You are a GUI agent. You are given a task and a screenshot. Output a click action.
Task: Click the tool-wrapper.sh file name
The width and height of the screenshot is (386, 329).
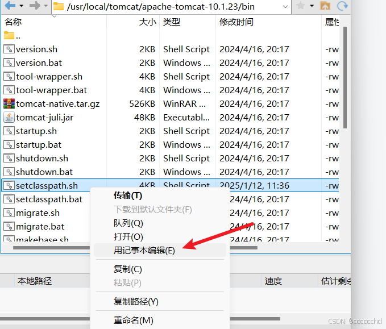(49, 77)
